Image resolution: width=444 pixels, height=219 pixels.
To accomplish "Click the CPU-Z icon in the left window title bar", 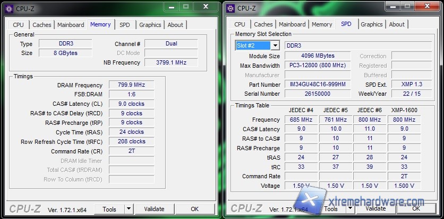I will coord(8,8).
